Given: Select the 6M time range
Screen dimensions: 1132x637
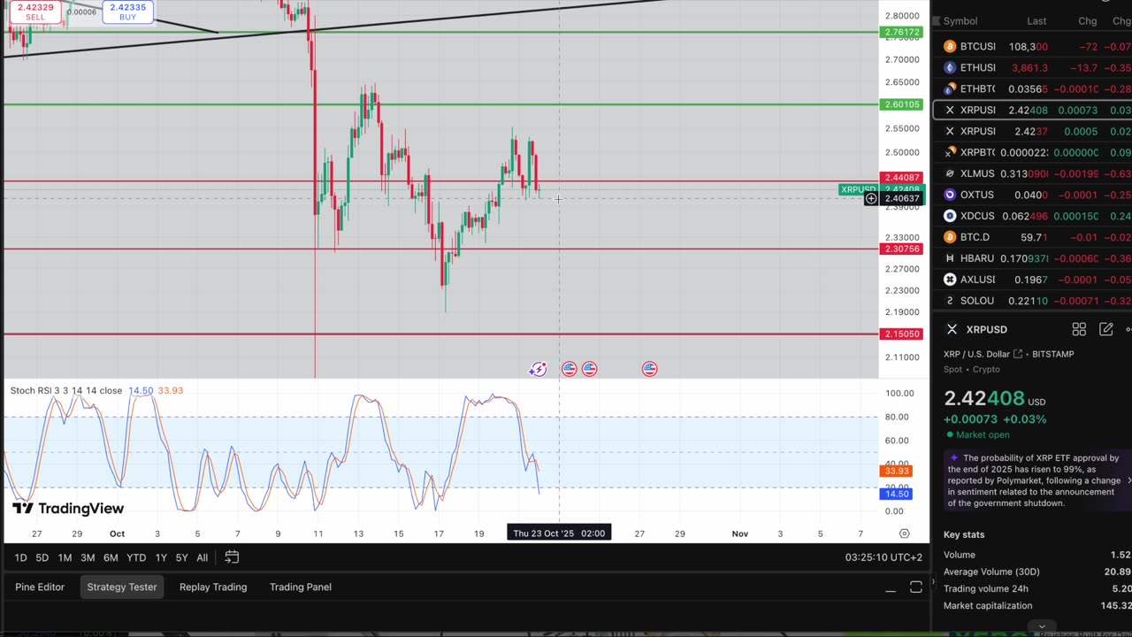Looking at the screenshot, I should pyautogui.click(x=111, y=557).
